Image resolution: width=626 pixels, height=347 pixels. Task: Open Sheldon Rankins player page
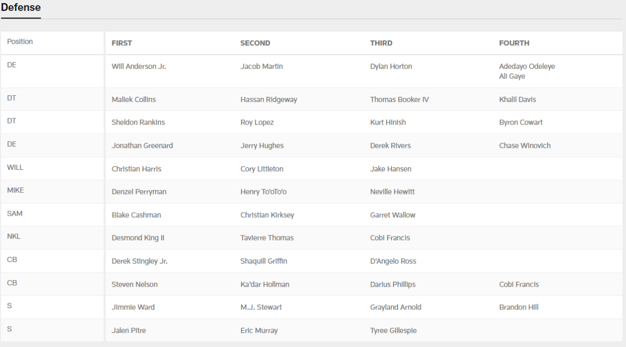point(138,123)
